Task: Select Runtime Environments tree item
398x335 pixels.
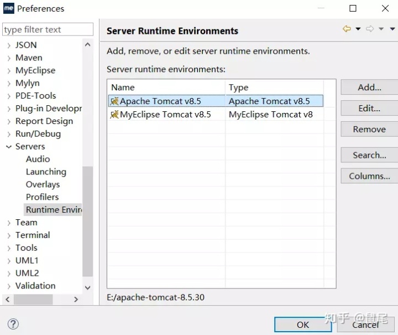Action: point(53,210)
